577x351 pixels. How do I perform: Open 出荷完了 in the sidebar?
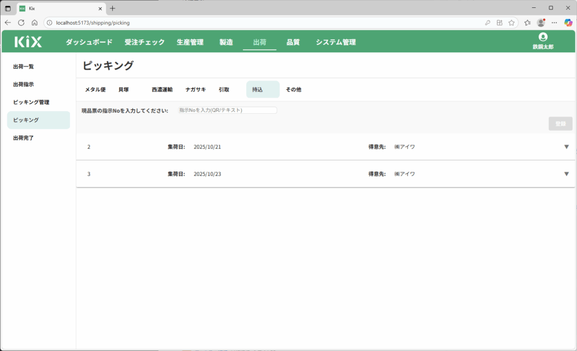24,138
